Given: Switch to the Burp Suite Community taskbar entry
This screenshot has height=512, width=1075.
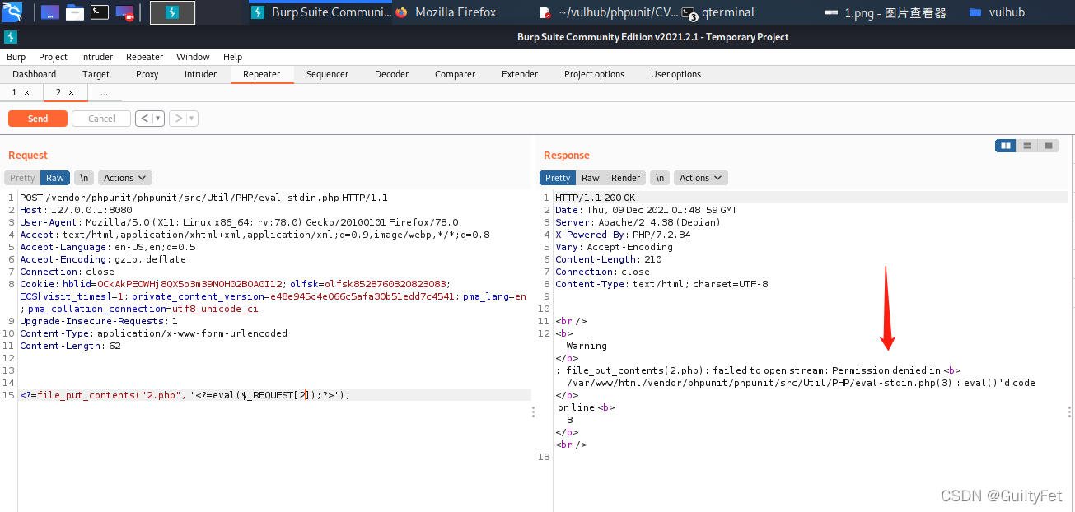Looking at the screenshot, I should pos(321,12).
